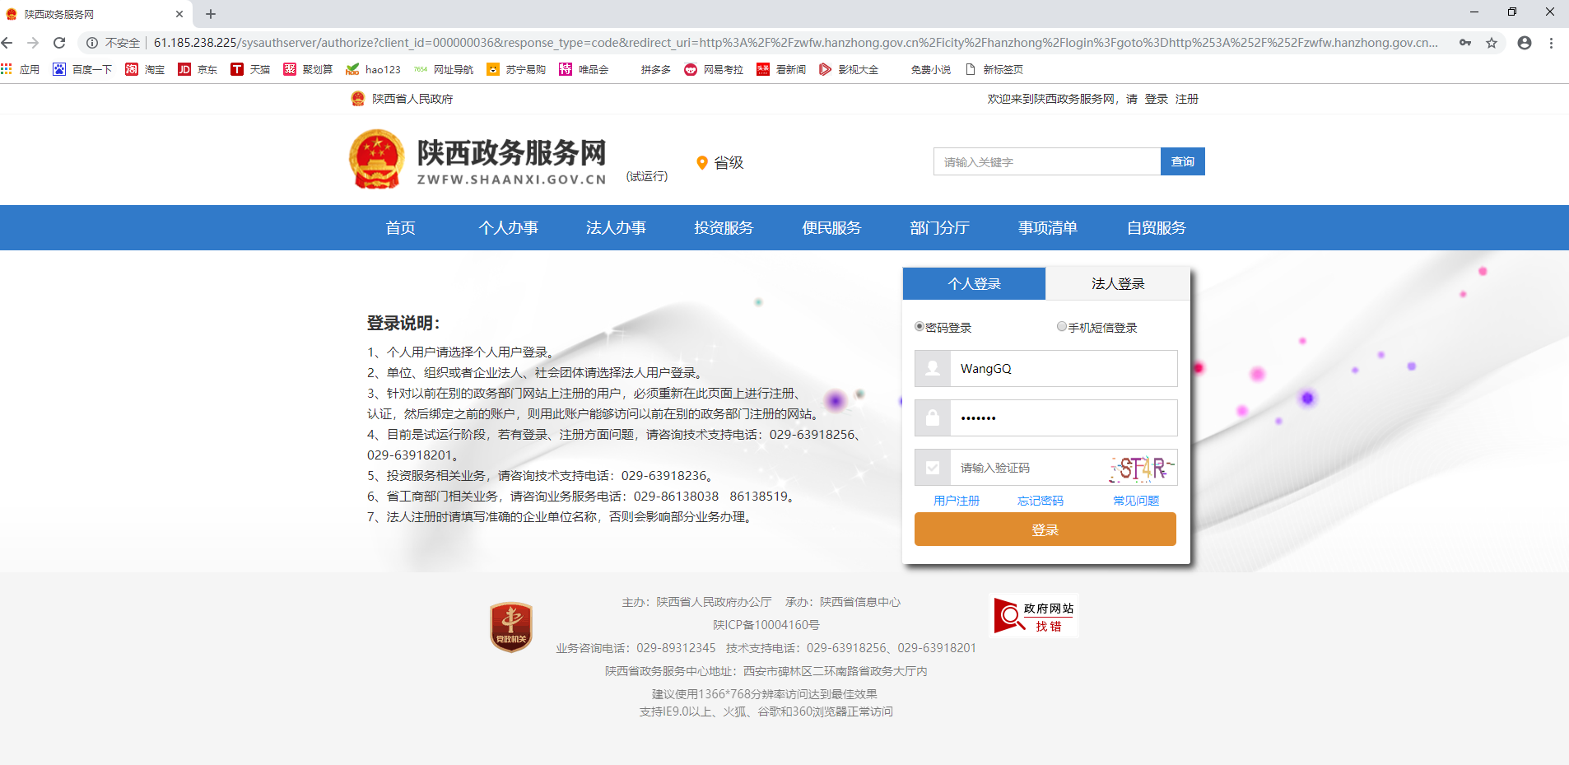
Task: Open the browser menu (three dots)
Action: pos(1554,42)
